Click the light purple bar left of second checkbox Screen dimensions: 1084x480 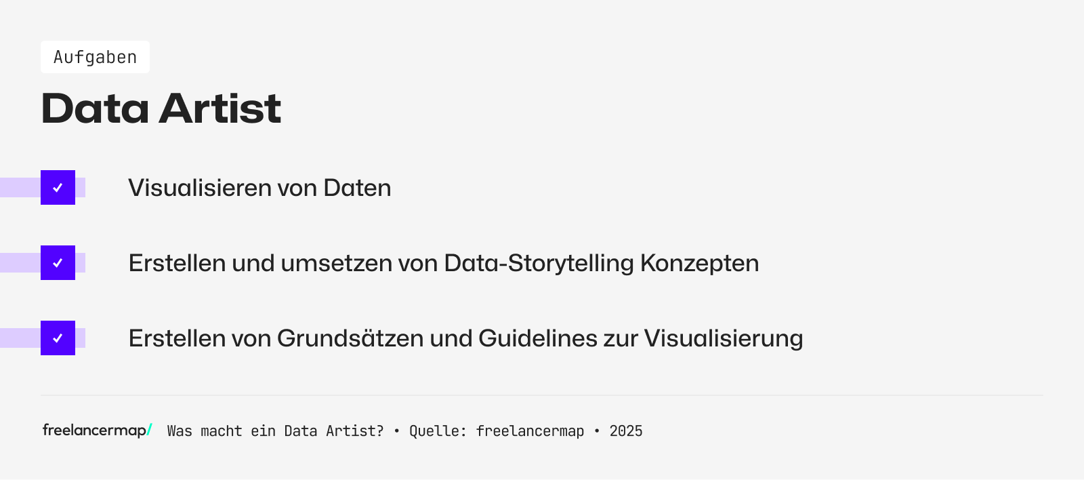click(20, 263)
